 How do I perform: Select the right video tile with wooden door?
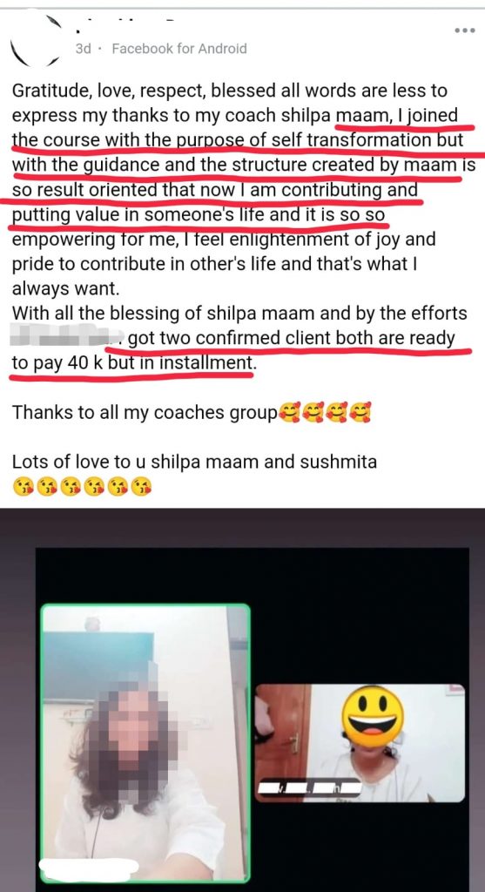360,743
